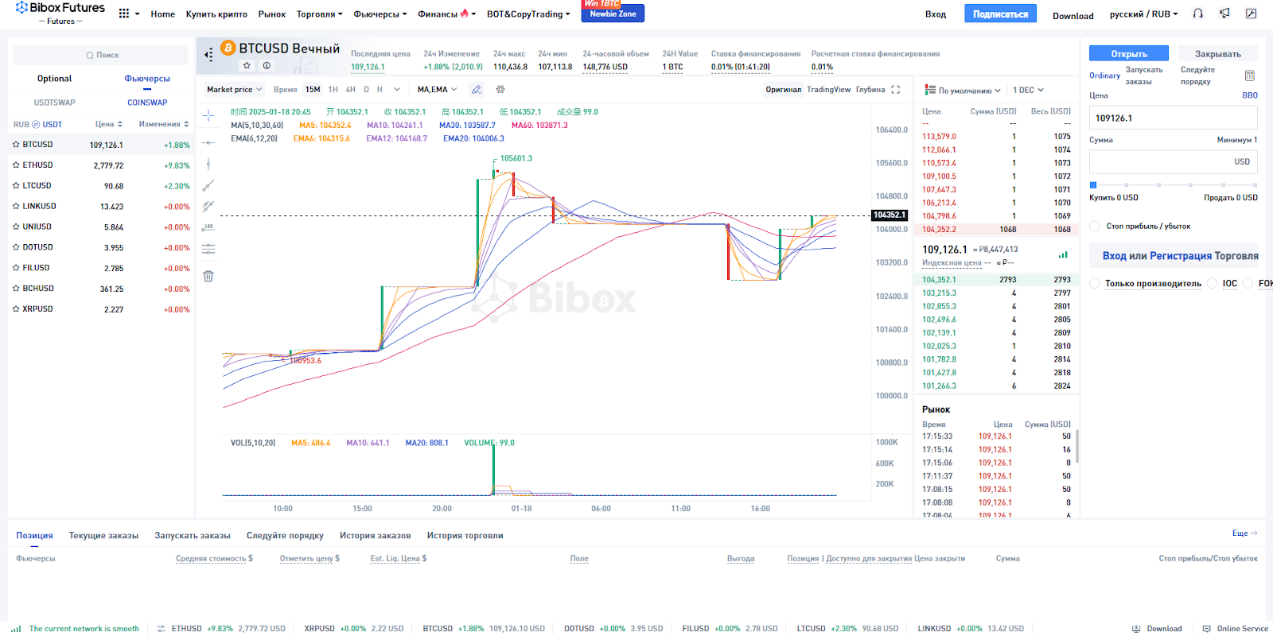Switch to the История торговли tab
The image size is (1273, 636).
point(465,536)
